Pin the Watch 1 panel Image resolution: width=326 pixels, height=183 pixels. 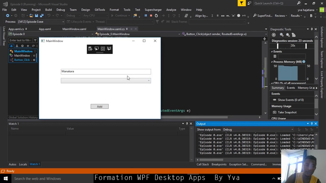click(x=187, y=124)
